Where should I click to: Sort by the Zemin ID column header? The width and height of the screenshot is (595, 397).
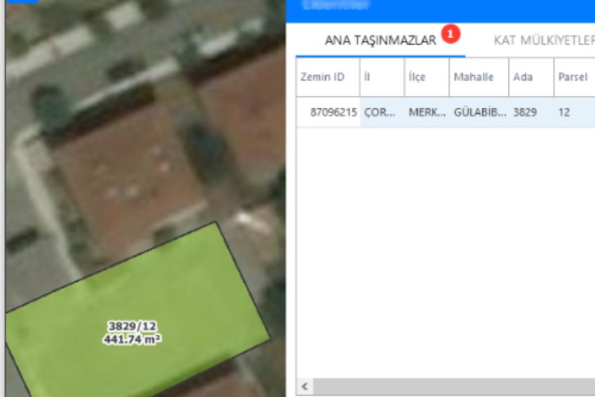point(328,77)
